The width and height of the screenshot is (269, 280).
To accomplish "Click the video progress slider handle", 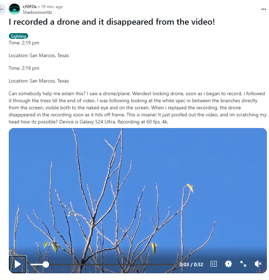I will [46, 264].
